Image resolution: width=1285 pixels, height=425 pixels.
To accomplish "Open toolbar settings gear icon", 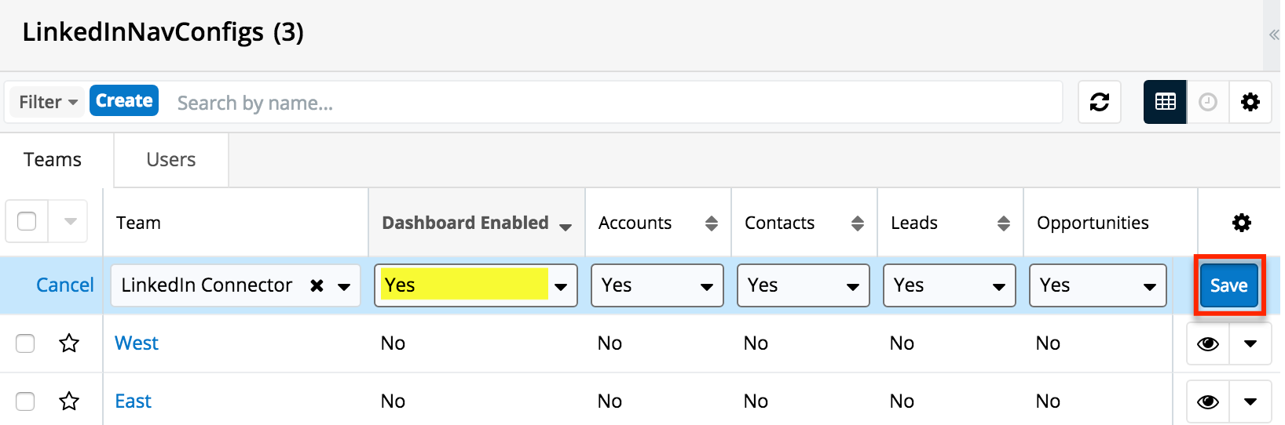I will 1250,102.
